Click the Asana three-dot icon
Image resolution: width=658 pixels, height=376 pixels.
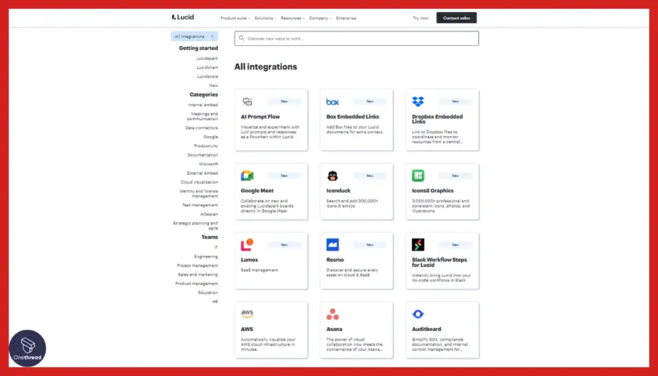click(x=332, y=314)
